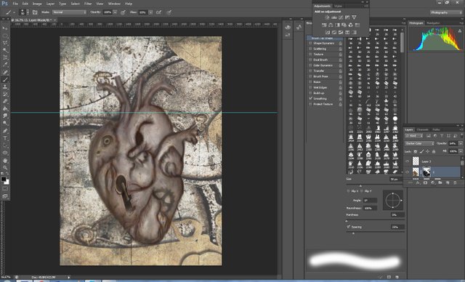This screenshot has width=465, height=282.
Task: Create a new group folder in Layers
Action: (x=440, y=182)
